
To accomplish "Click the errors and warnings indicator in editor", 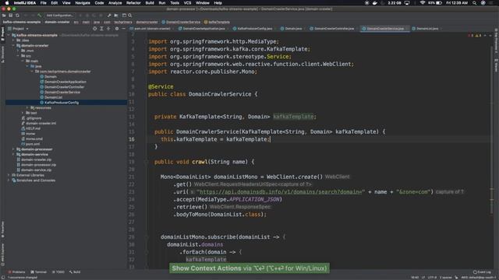I will (x=475, y=36).
